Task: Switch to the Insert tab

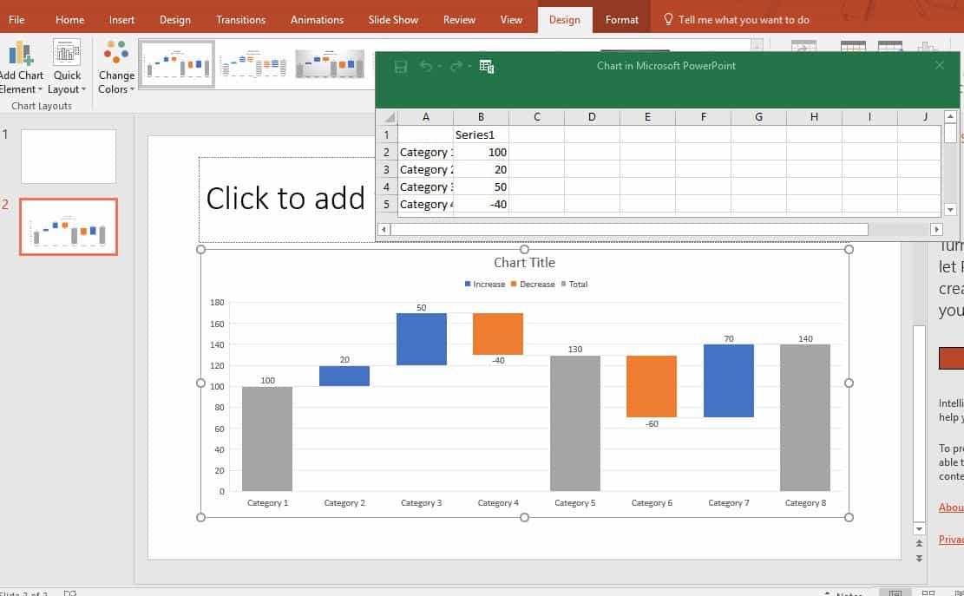Action: 121,19
